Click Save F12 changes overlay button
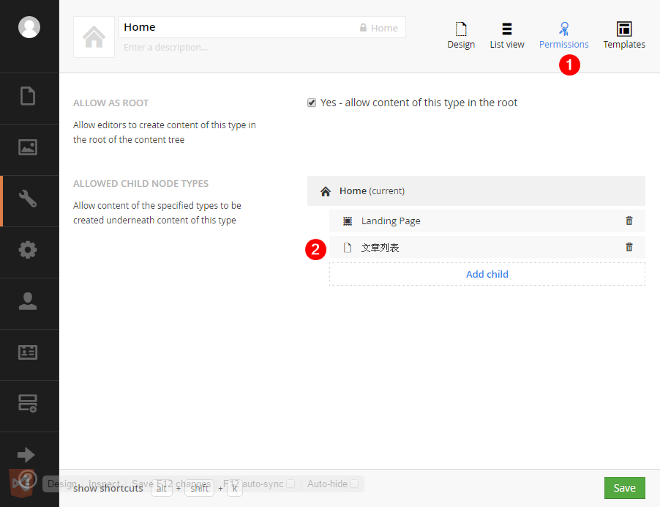This screenshot has height=507, width=660. pos(171,484)
